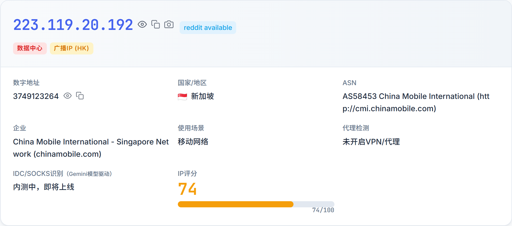The height and width of the screenshot is (226, 512).
Task: Toggle eye icon next to 3749123264
Action: pyautogui.click(x=68, y=96)
